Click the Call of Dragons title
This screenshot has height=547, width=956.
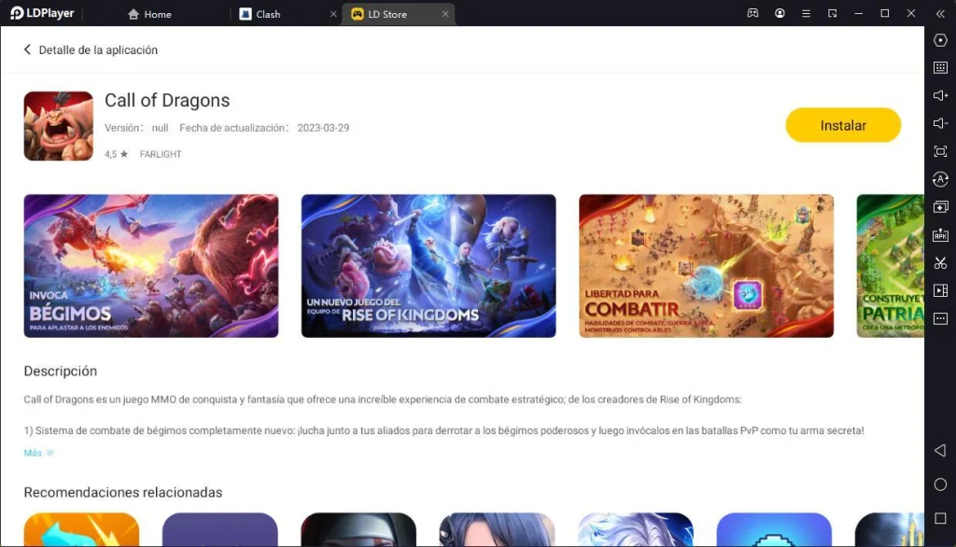tap(167, 100)
